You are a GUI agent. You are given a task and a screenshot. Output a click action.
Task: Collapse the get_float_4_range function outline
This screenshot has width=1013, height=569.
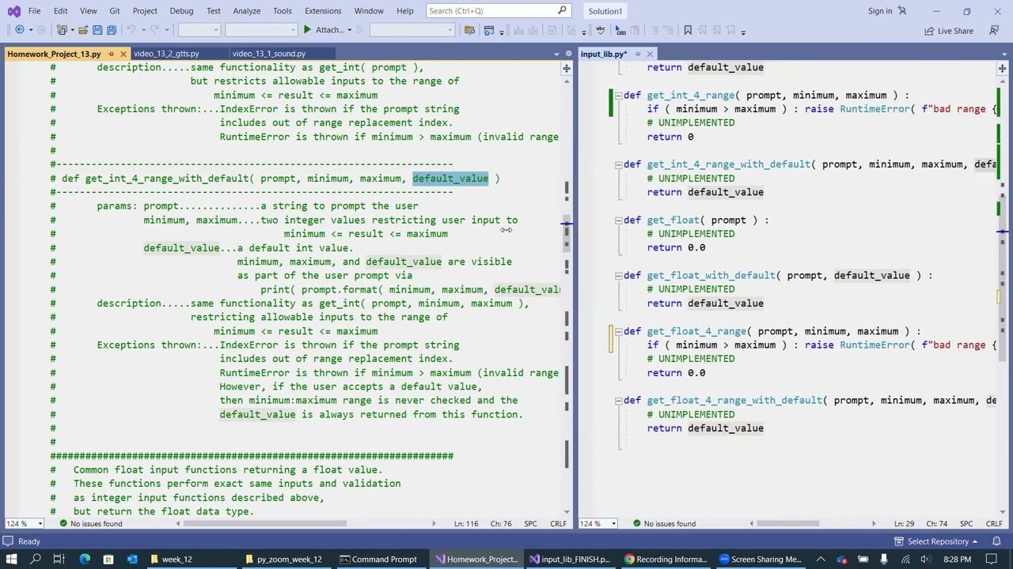pos(618,332)
